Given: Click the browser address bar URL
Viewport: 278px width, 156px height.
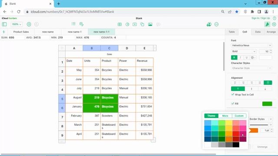Looking at the screenshot, I should click(x=73, y=12).
